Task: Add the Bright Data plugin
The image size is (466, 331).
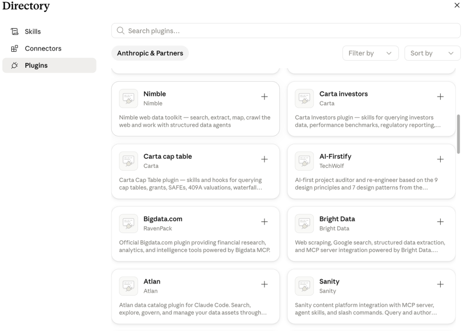Action: coord(440,222)
